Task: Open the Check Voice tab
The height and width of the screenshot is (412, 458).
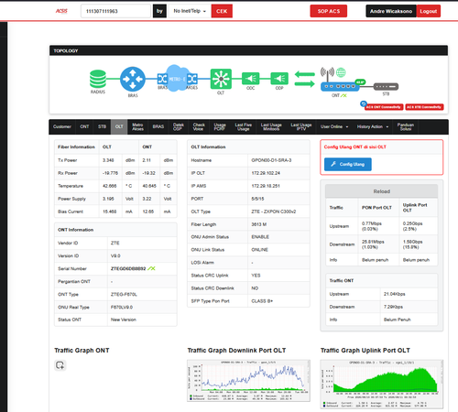Action: tap(199, 126)
